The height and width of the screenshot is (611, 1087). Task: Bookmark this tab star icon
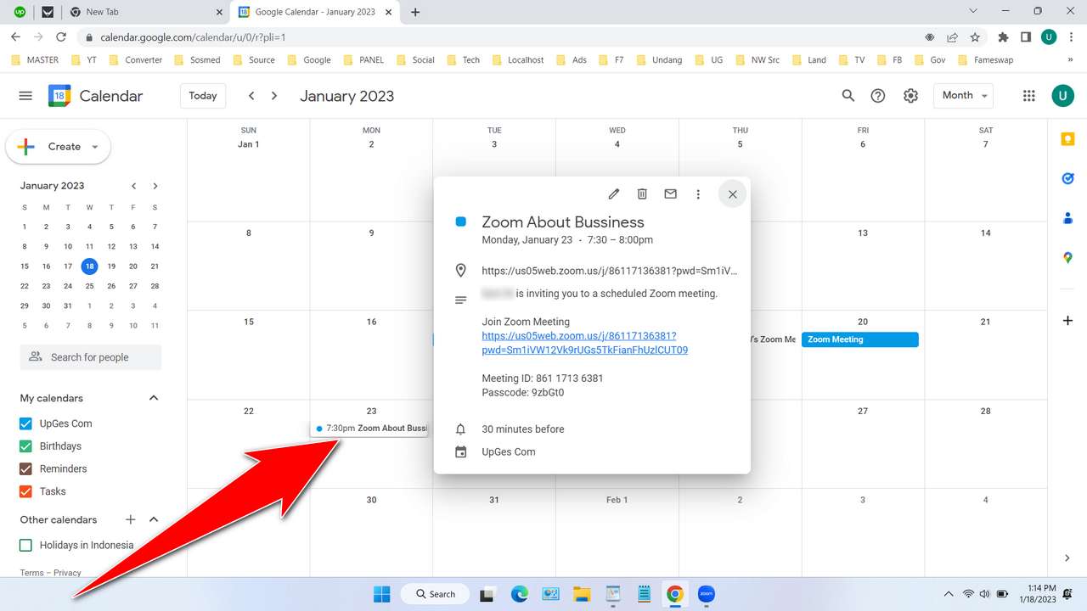click(x=975, y=37)
